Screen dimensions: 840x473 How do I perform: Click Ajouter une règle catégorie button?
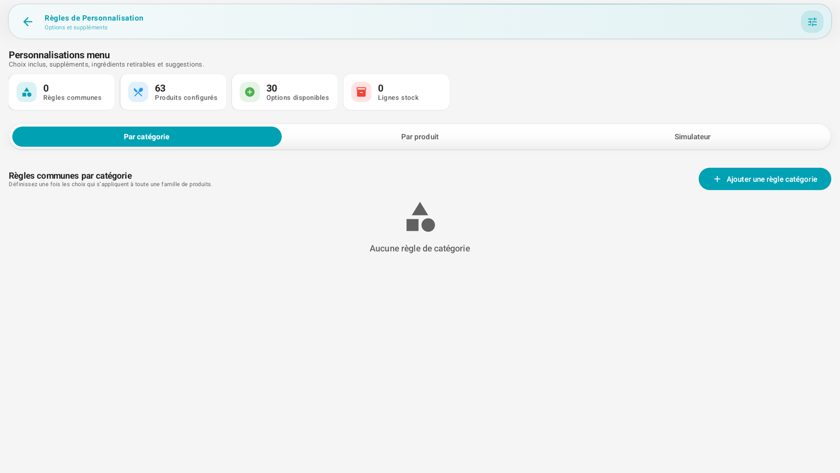tap(764, 179)
